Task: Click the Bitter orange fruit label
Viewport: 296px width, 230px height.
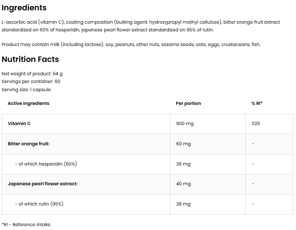Action: click(29, 144)
